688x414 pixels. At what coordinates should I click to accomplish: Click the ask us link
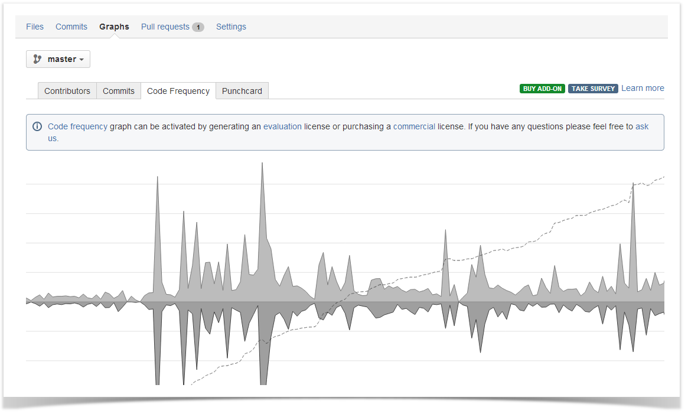[x=641, y=126]
